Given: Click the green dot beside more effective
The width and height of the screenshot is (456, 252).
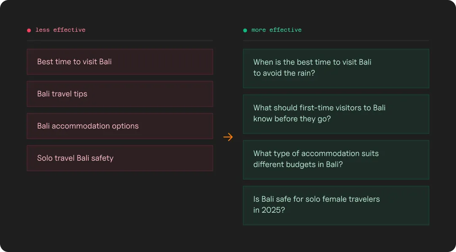Looking at the screenshot, I should click(245, 30).
